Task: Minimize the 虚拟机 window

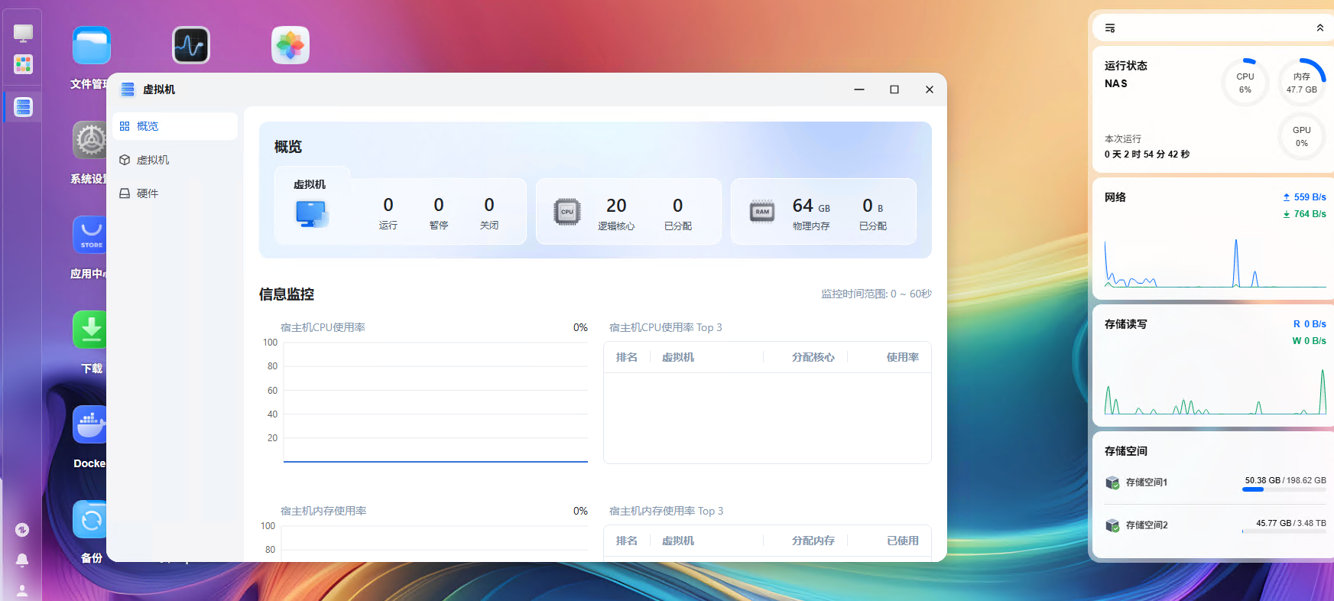Action: 859,89
